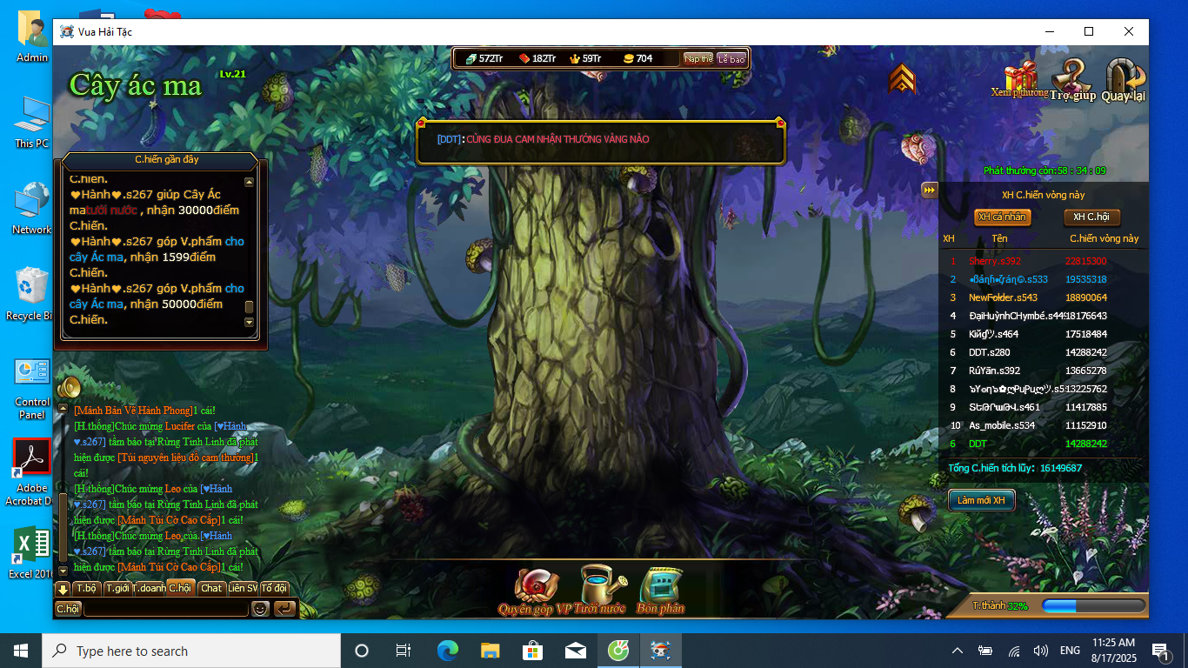The height and width of the screenshot is (668, 1188).
Task: Open Task View on the taskbar
Action: click(x=404, y=651)
